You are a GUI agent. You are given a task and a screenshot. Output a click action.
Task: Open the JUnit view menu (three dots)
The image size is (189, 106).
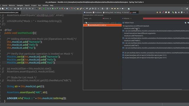point(187,12)
